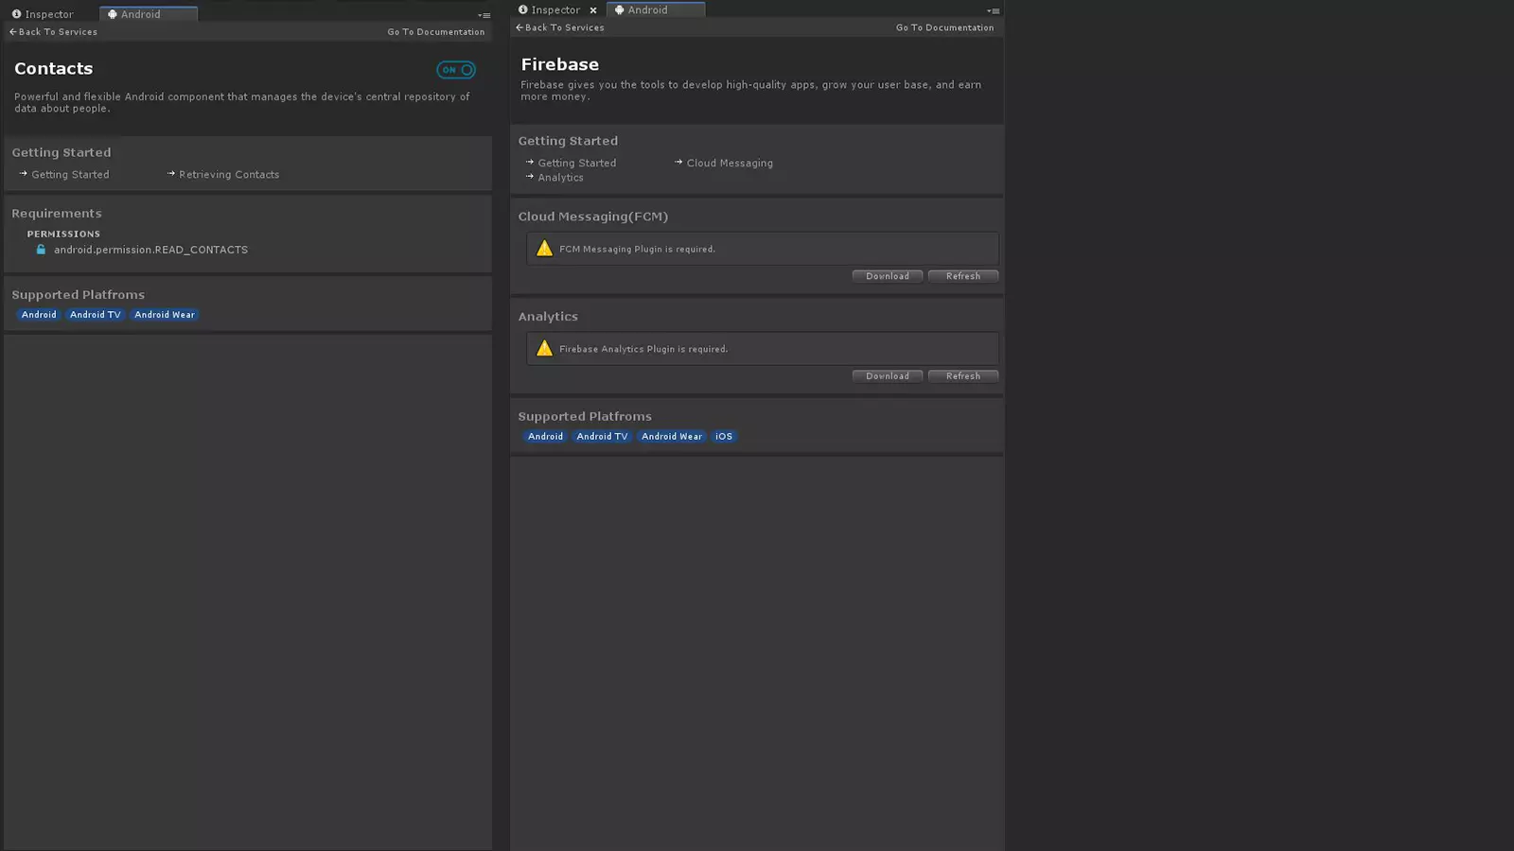Image resolution: width=1514 pixels, height=851 pixels.
Task: Refresh Analytics plugin status
Action: coord(963,376)
